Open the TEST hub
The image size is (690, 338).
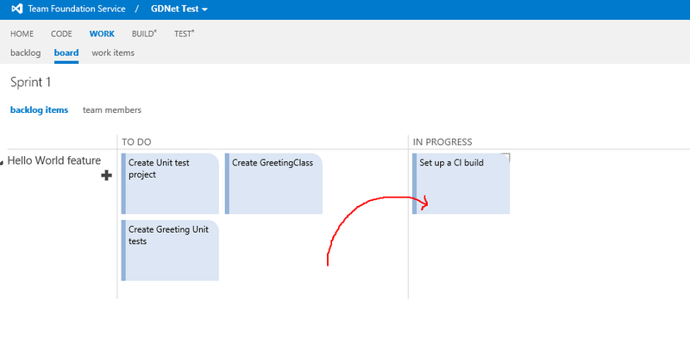click(x=184, y=34)
